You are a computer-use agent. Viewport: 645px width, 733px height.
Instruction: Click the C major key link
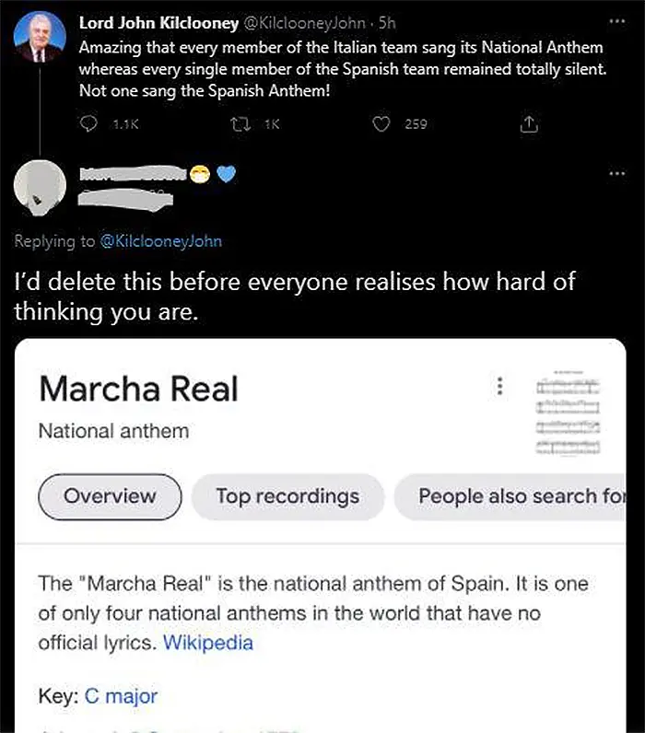(121, 696)
